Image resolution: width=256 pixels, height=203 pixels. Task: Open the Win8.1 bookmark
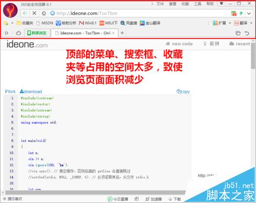pyautogui.click(x=88, y=23)
